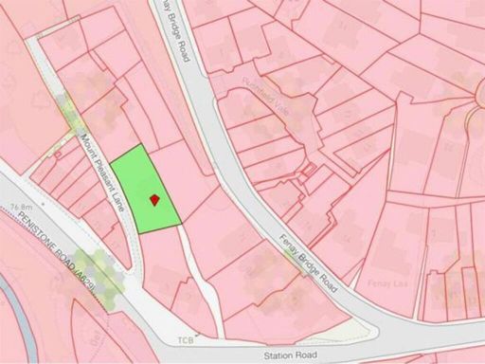Click the TCB telephone box label

[186, 341]
